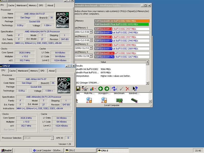Open the network icon under Multi-Me… label

[x=89, y=100]
